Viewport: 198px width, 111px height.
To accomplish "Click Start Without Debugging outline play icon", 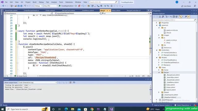I will click(76, 6).
